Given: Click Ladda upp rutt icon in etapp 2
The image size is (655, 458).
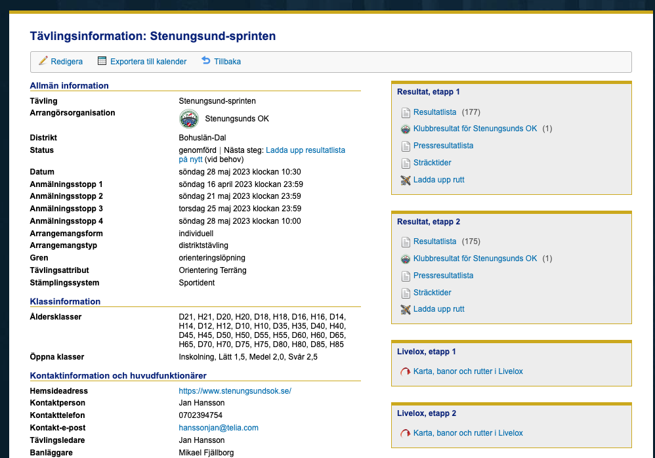Looking at the screenshot, I should 406,309.
